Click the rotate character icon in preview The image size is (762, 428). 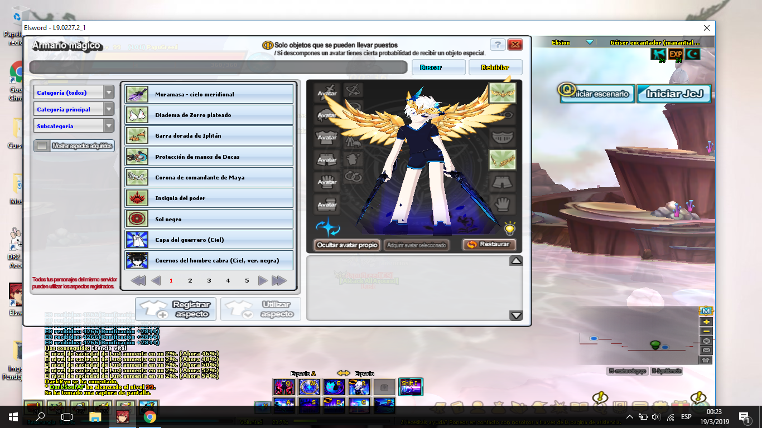(328, 227)
